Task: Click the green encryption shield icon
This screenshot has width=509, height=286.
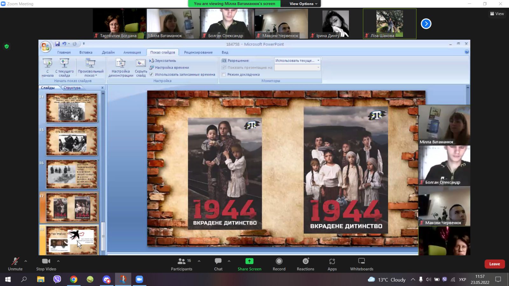Action: [6, 46]
